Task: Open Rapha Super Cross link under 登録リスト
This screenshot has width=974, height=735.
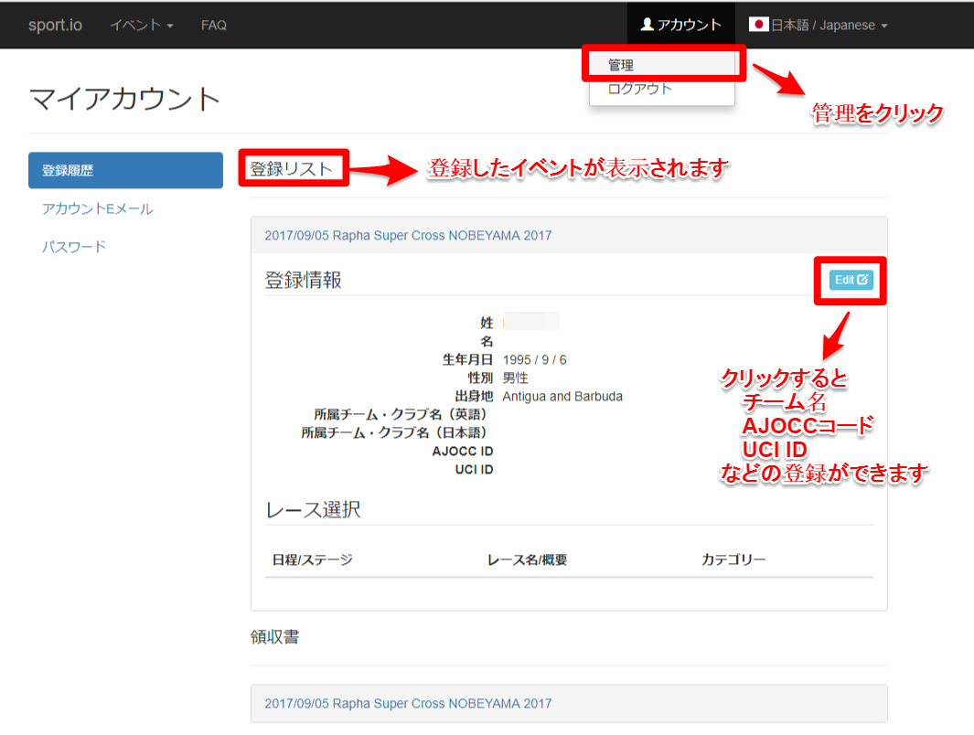Action: [x=408, y=235]
